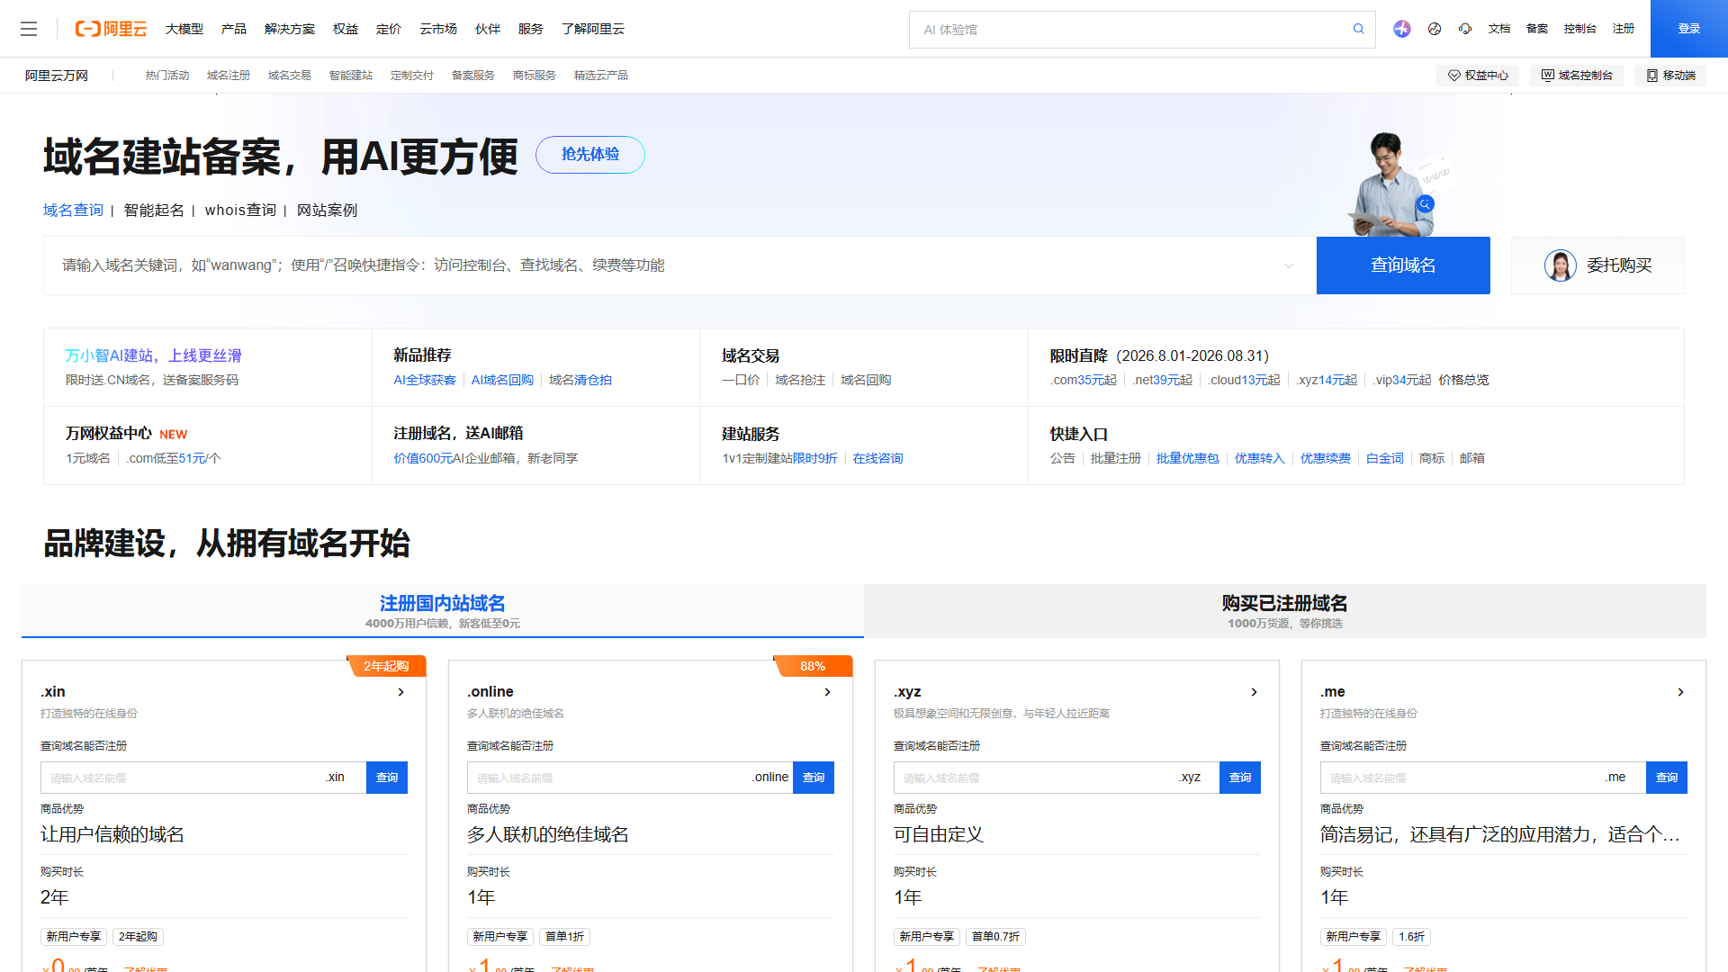This screenshot has width=1728, height=972.
Task: Click 优惠转入 quick link
Action: point(1260,459)
